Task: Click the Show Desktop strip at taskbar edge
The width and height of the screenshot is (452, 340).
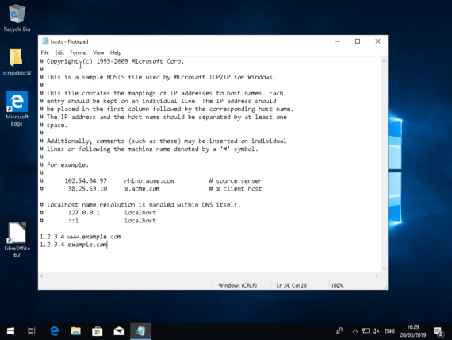Action: (x=450, y=331)
